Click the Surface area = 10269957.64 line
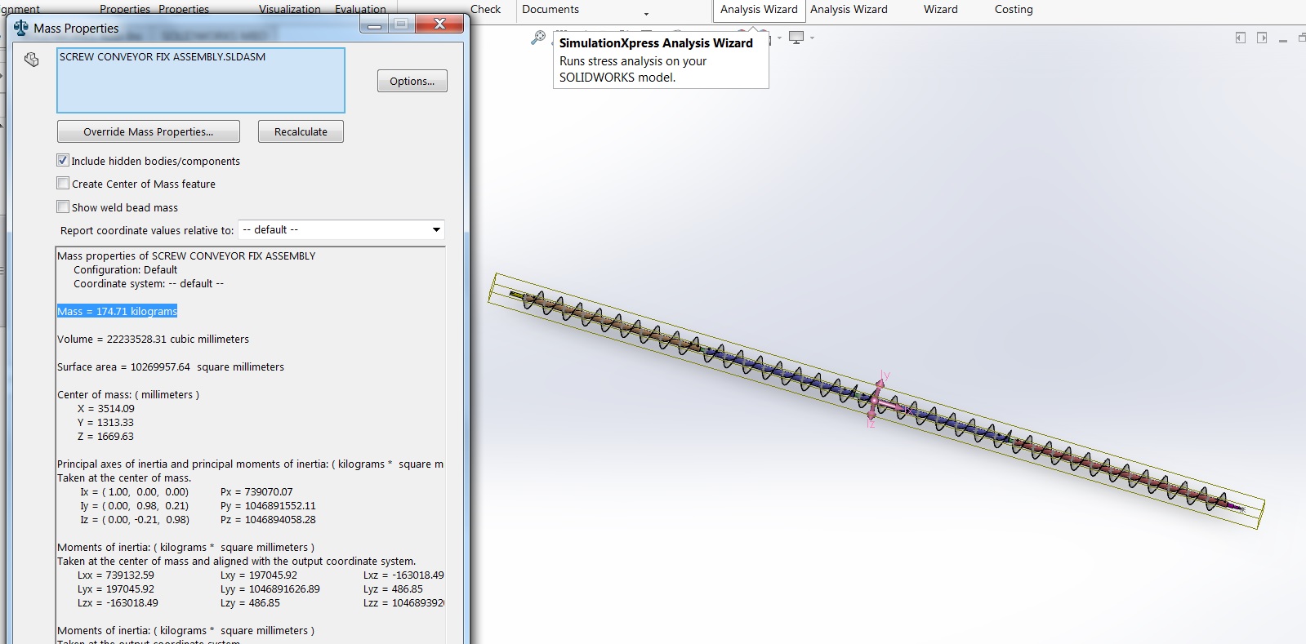The height and width of the screenshot is (644, 1306). coord(171,366)
